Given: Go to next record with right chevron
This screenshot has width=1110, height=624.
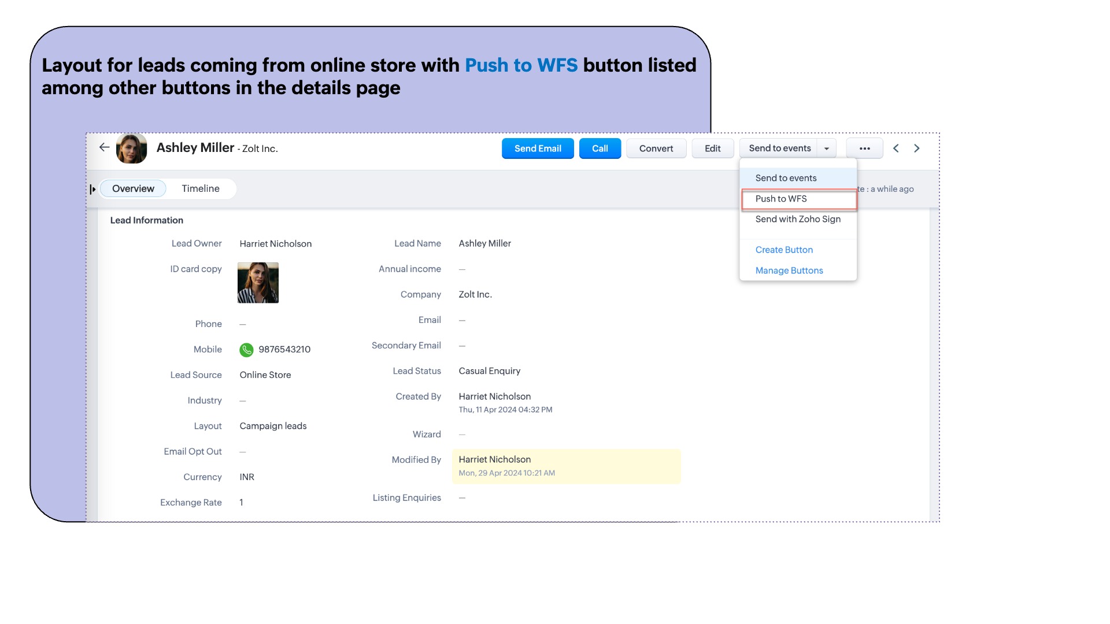Looking at the screenshot, I should coord(917,148).
